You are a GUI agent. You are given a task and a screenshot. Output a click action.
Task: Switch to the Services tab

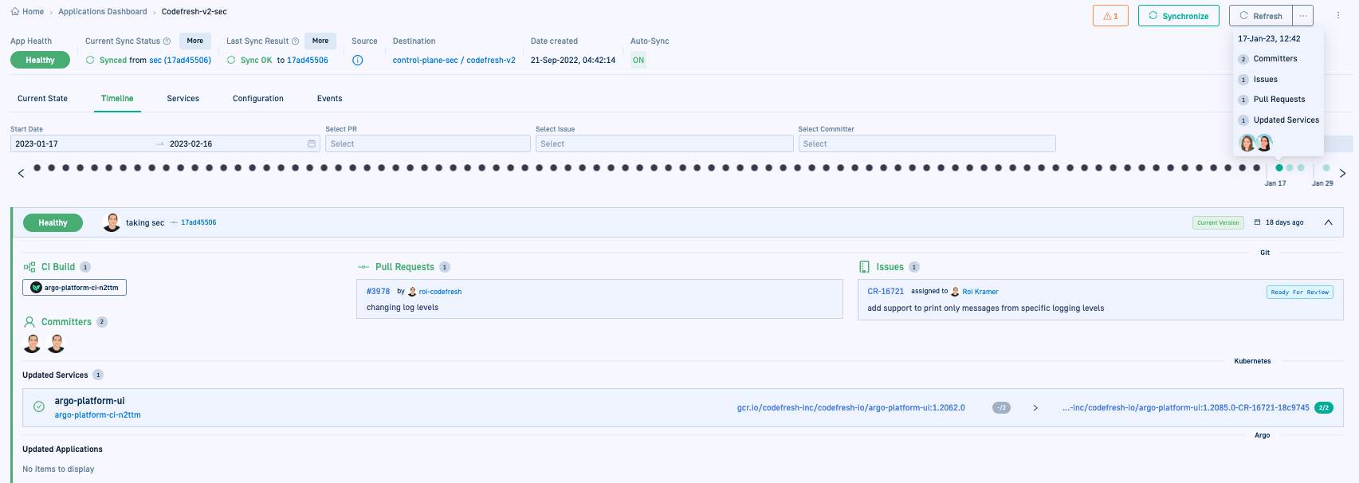[183, 99]
